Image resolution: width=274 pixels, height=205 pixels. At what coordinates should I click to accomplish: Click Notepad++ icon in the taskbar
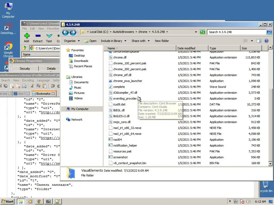(x=58, y=202)
